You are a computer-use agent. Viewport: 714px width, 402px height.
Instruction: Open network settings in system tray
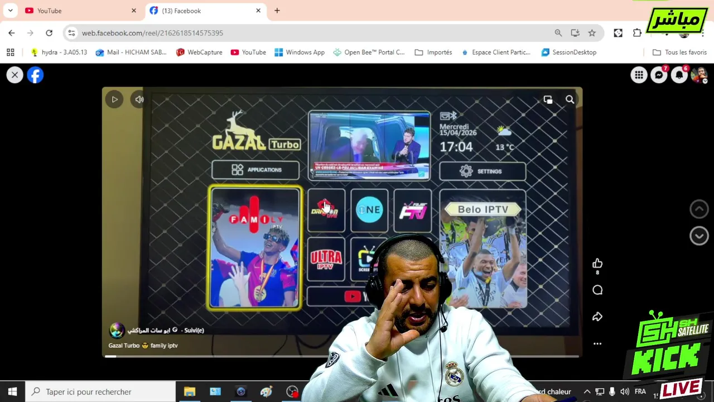600,392
